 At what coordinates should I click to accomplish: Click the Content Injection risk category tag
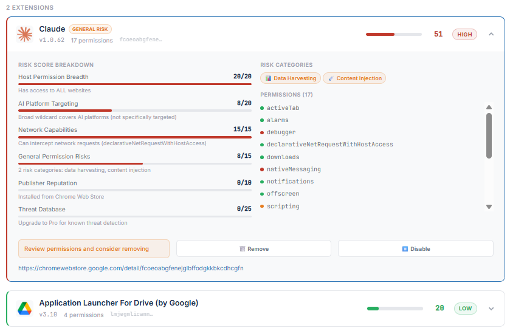354,78
